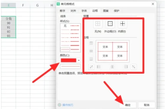This screenshot has width=168, height=109.
Task: Apply the 外边框(O) outline preset
Action: click(110, 24)
